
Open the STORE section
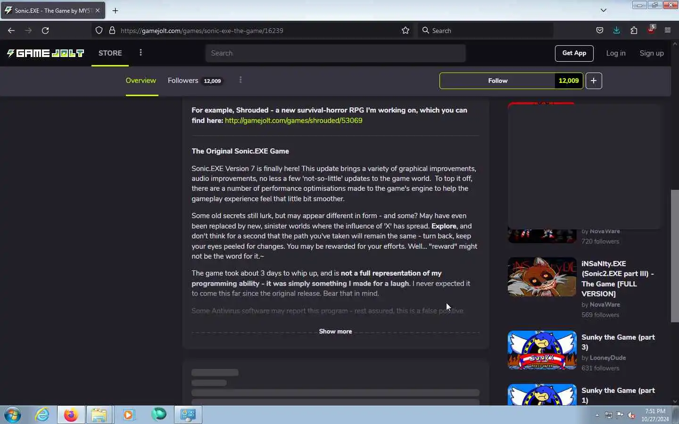(110, 53)
